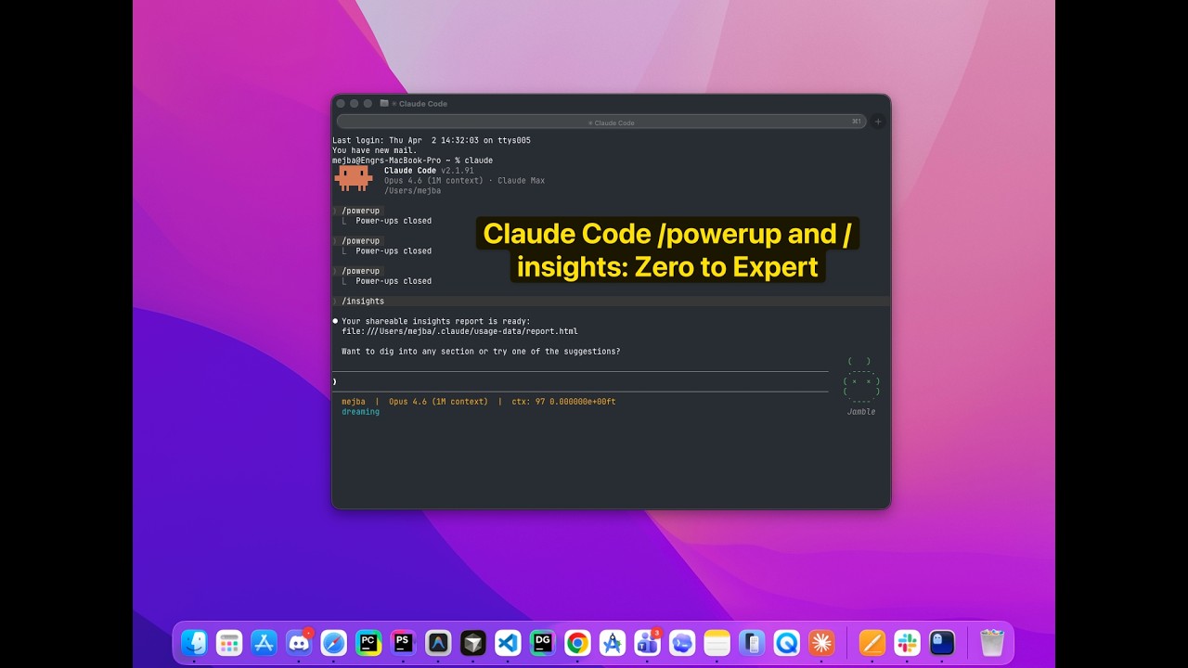The height and width of the screenshot is (668, 1188).
Task: Open DataGrip (DG) from the Dock
Action: coord(543,642)
